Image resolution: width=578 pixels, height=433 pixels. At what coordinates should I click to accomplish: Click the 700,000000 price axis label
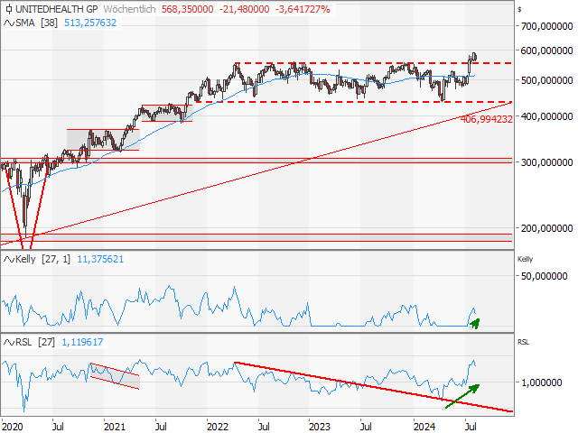pyautogui.click(x=546, y=26)
